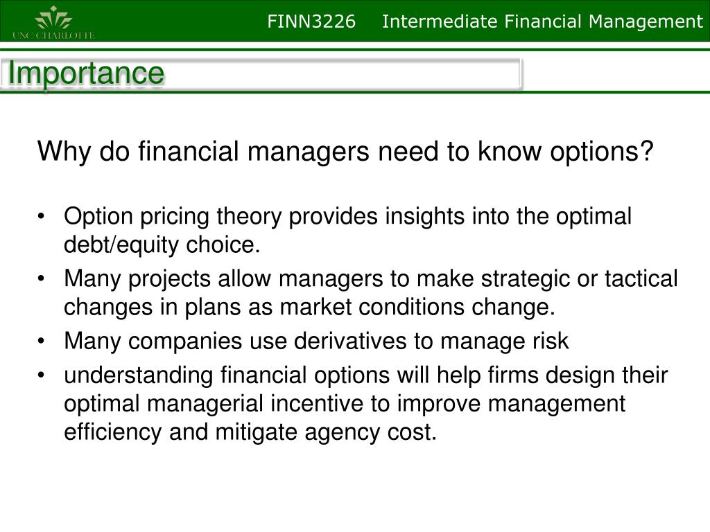710x532 pixels.
Task: Click the fourth bullet point marker
Action: 41,375
